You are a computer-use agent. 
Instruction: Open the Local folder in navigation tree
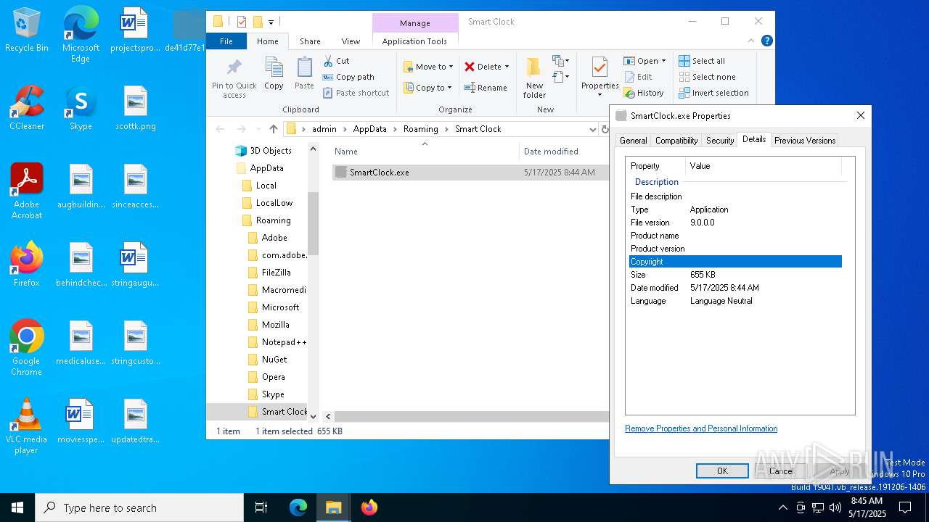point(266,186)
